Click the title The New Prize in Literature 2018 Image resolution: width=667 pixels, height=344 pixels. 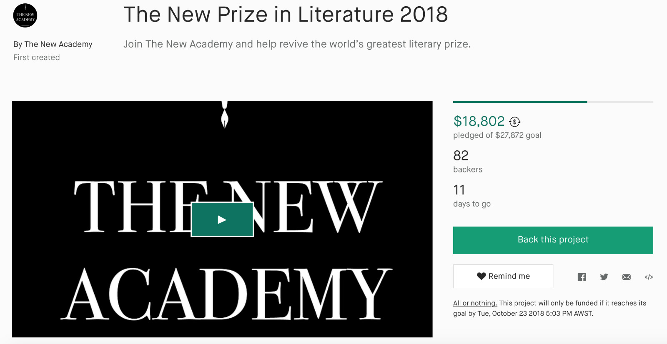click(x=286, y=15)
